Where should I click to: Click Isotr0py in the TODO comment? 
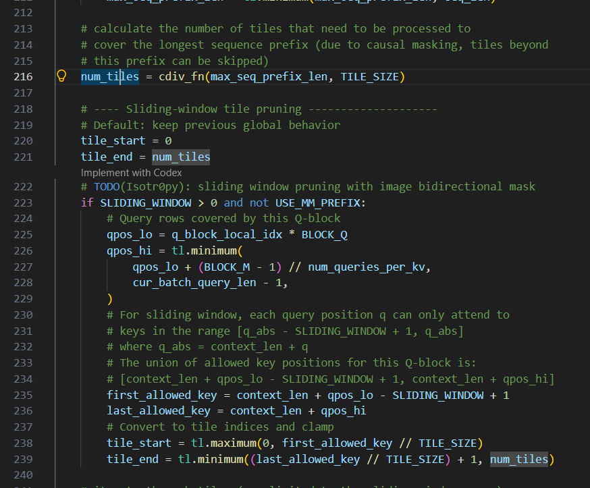pyautogui.click(x=152, y=186)
